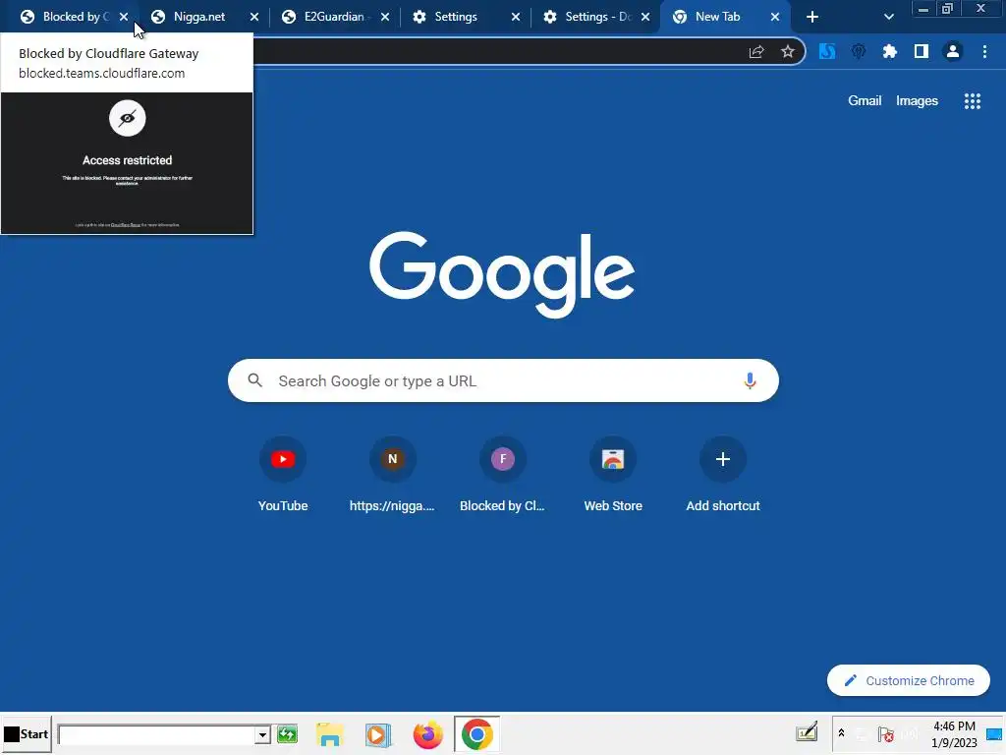Open the https://nigga... shortcut tile
Image resolution: width=1006 pixels, height=755 pixels.
[x=393, y=475]
